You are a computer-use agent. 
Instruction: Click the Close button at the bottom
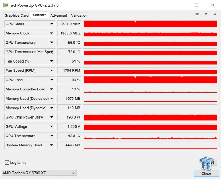206,173
